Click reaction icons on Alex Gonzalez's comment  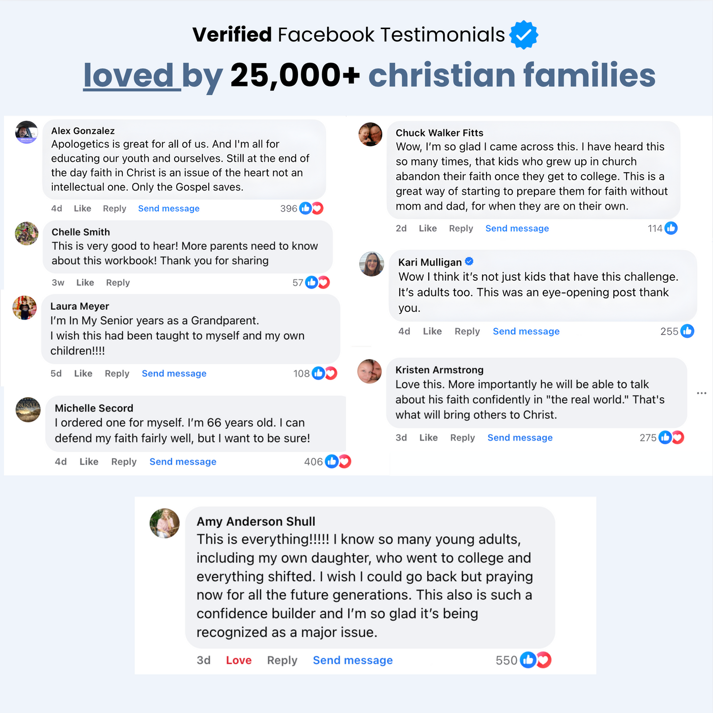click(311, 208)
